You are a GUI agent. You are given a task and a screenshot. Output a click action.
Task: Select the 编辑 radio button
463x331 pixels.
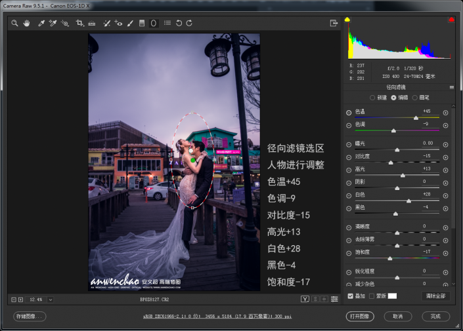point(393,98)
